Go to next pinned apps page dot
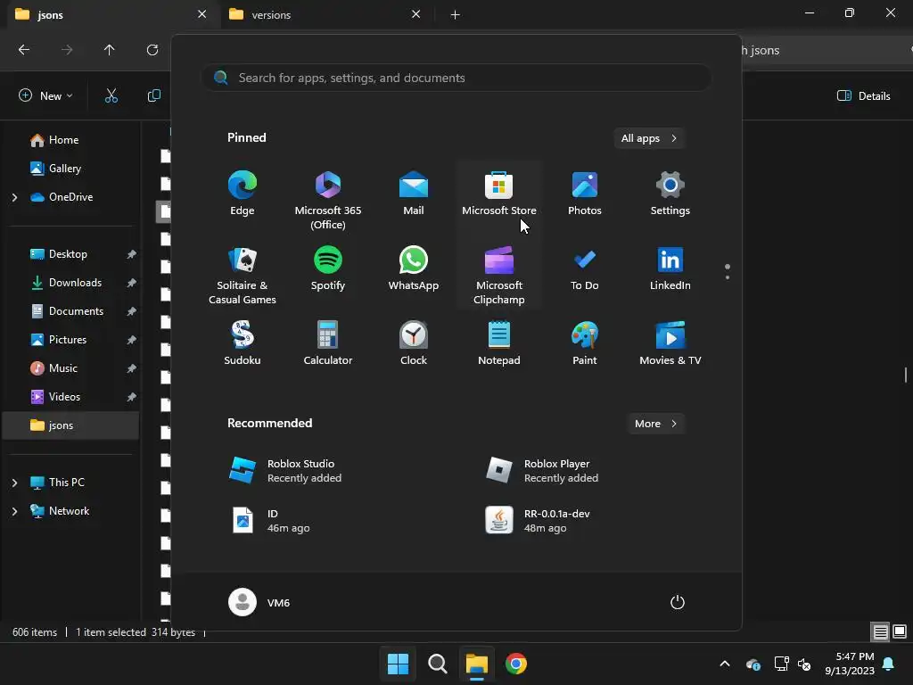Viewport: 913px width, 685px height. [x=728, y=277]
